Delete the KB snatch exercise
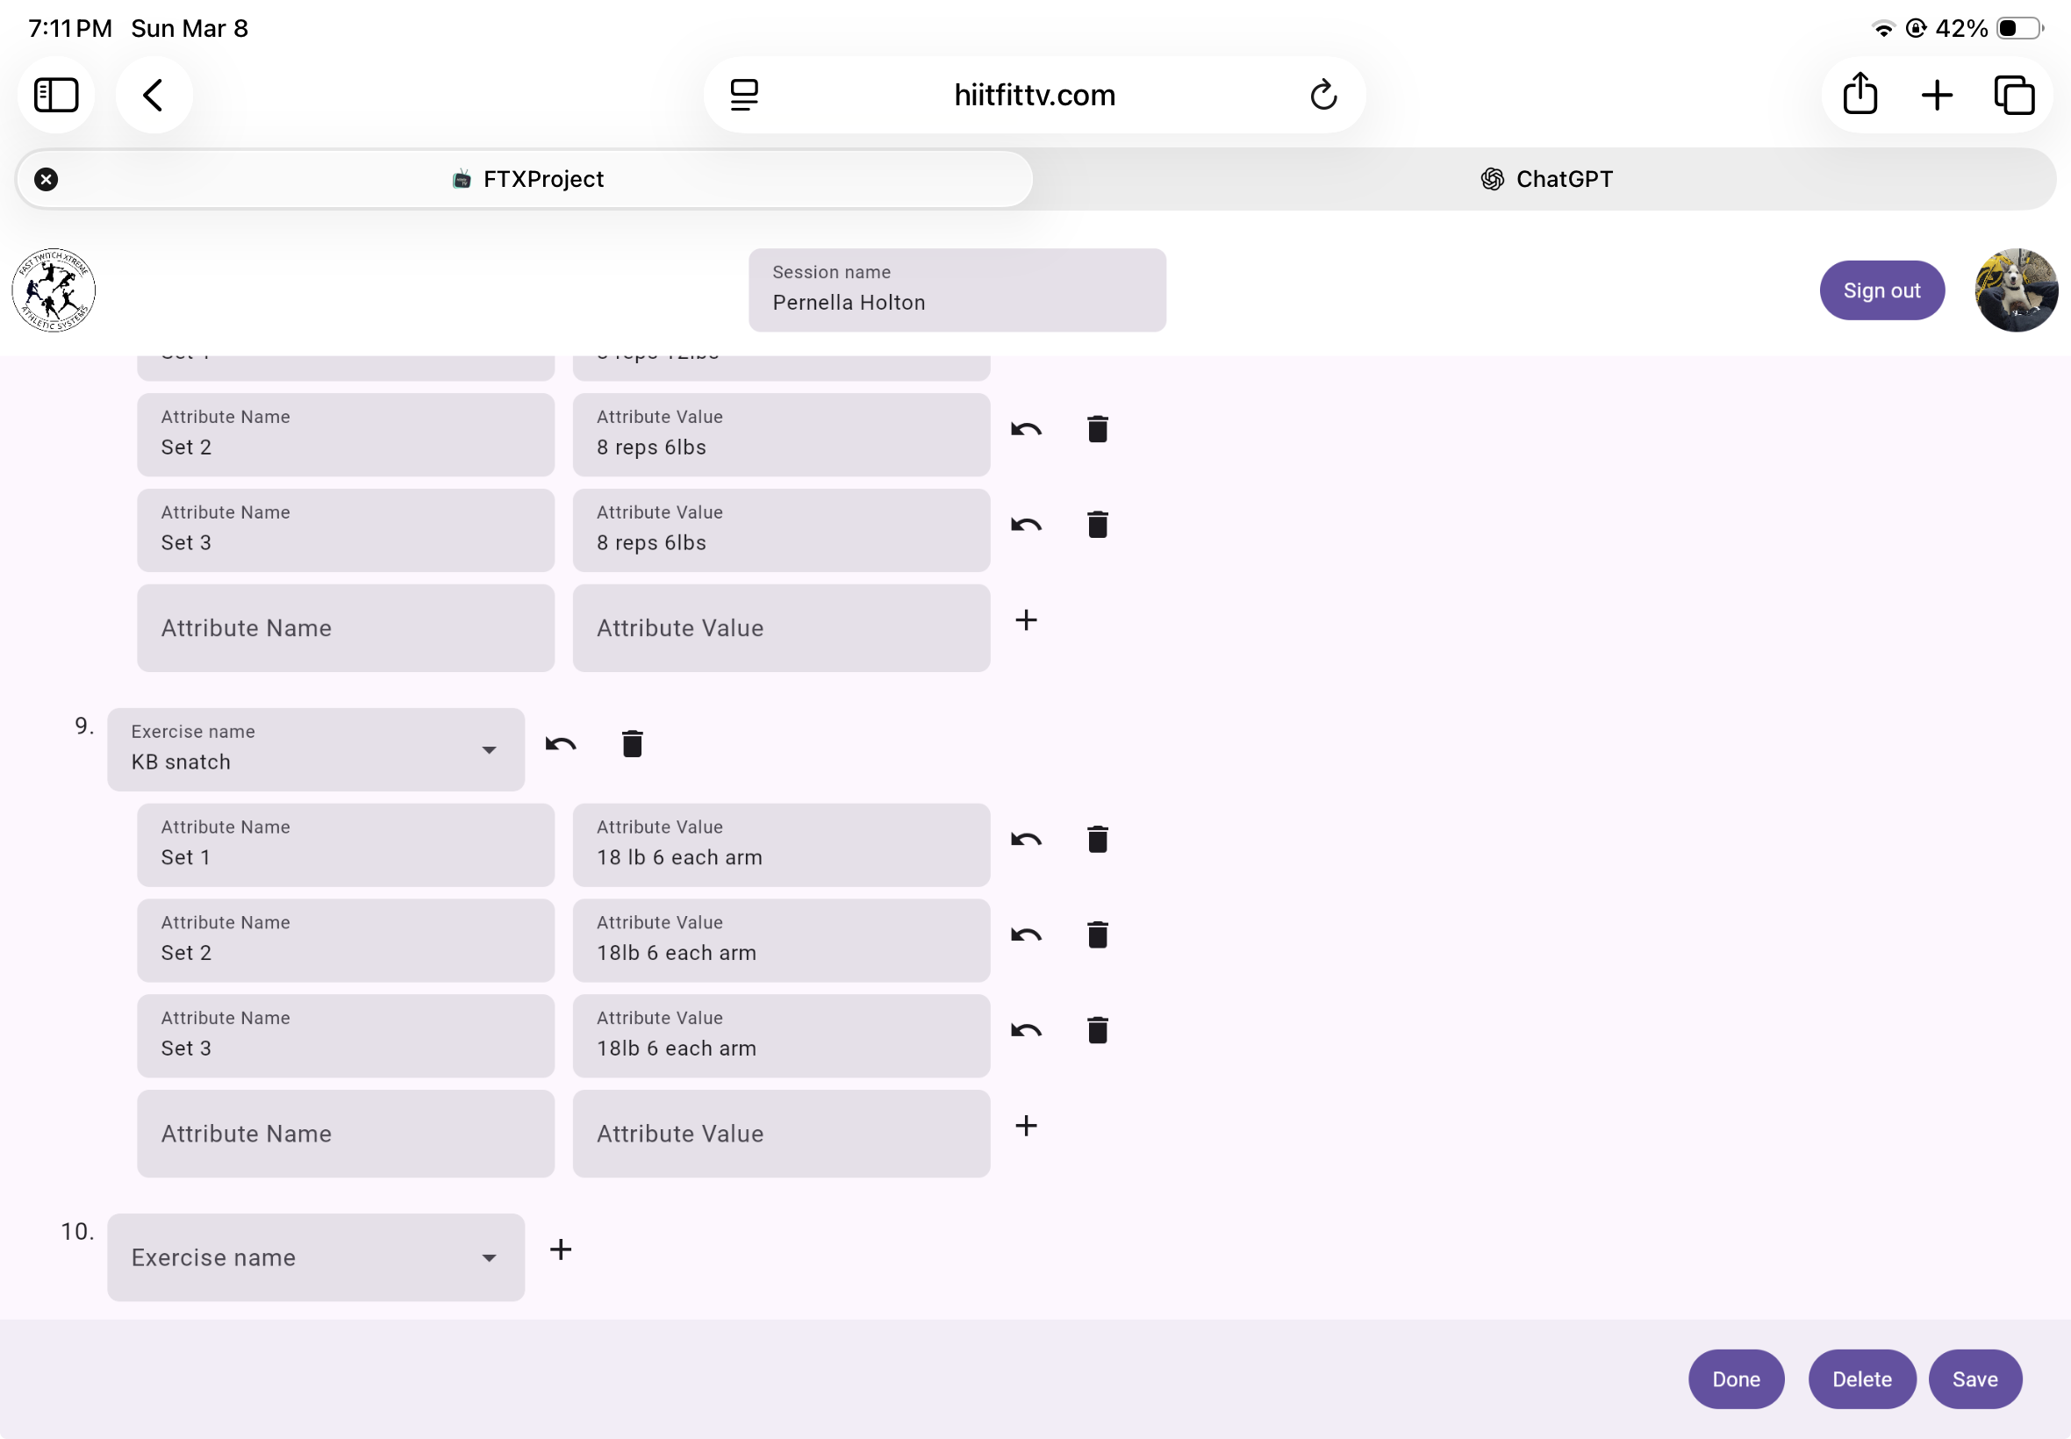Screen dimensions: 2071x1439 [x=632, y=744]
